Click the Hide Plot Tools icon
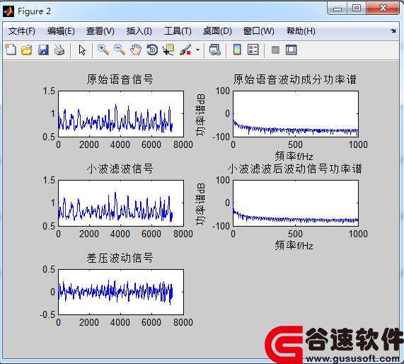 275,50
